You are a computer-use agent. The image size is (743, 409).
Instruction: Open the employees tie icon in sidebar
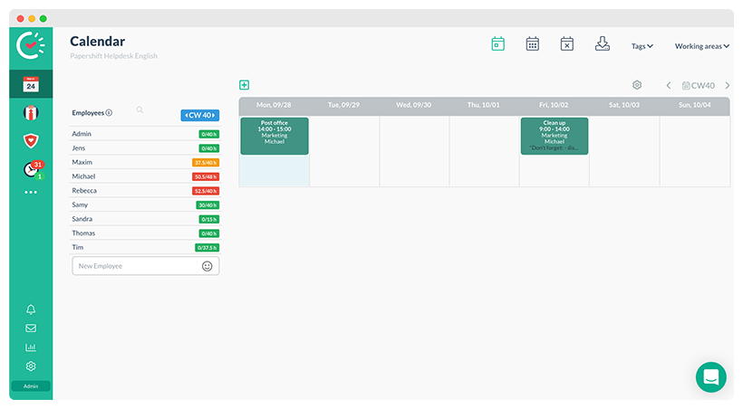click(31, 113)
